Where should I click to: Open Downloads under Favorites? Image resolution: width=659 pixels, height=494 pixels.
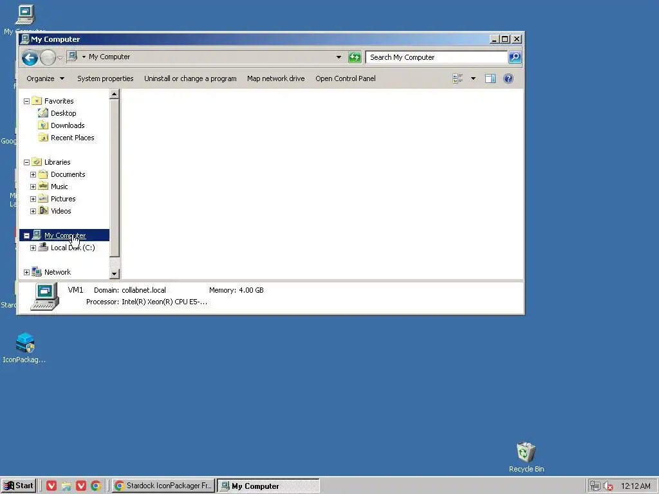click(x=68, y=125)
